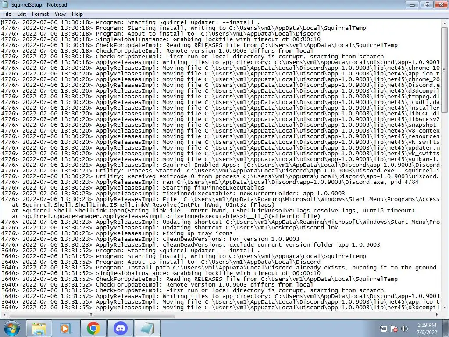Minimize the SquirrelSetup Notepad window

click(412, 4)
